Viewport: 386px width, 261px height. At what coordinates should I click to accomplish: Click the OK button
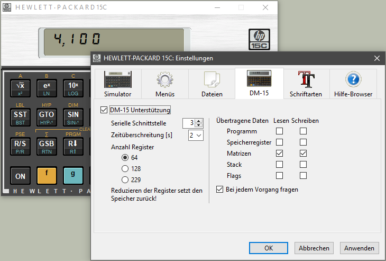click(x=269, y=248)
